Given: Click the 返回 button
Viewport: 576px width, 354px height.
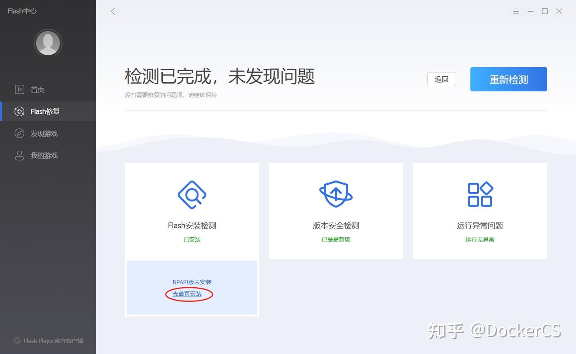Looking at the screenshot, I should click(442, 79).
